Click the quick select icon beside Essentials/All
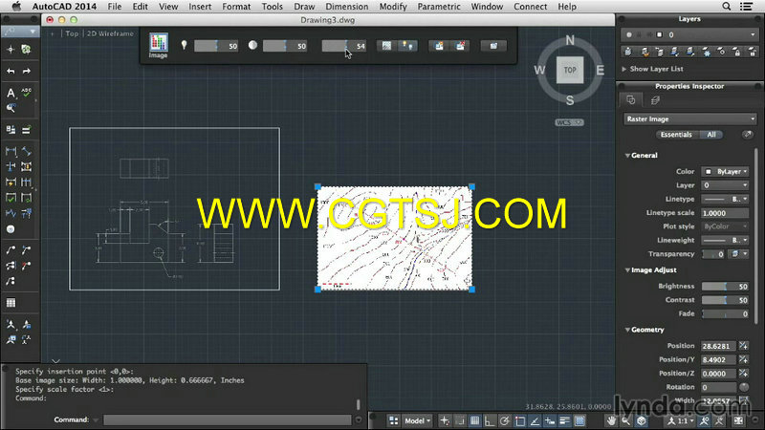This screenshot has width=765, height=430. (748, 134)
